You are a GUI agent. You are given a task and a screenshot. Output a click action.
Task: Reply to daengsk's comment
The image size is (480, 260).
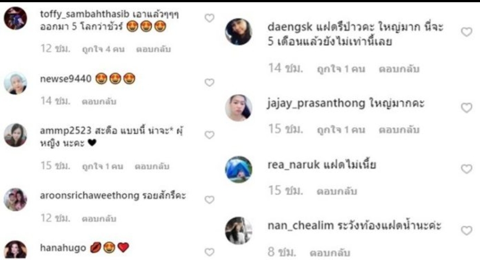click(x=399, y=69)
